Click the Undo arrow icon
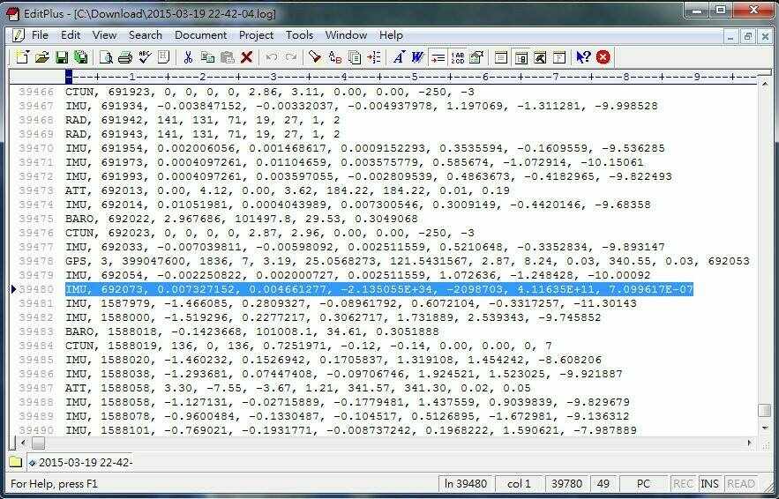779x499 pixels. coord(272,57)
